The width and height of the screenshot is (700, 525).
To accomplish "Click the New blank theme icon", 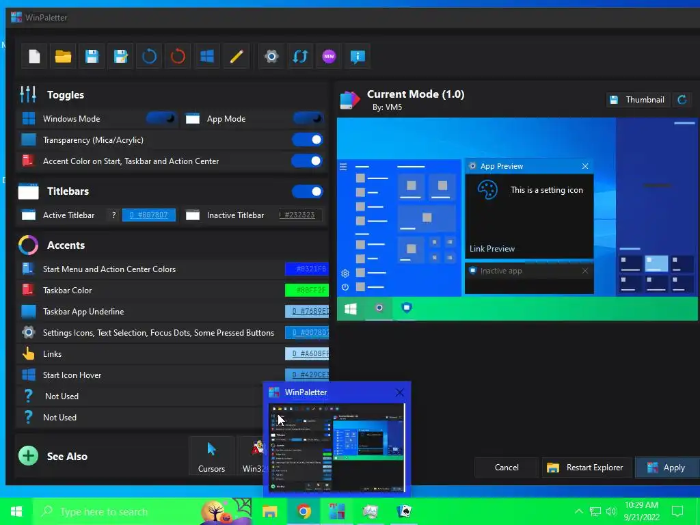I will tap(34, 56).
